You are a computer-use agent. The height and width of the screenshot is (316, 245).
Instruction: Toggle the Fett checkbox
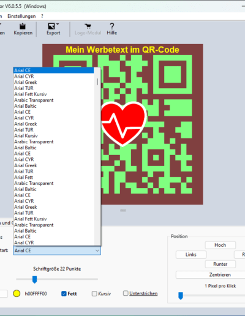click(x=64, y=293)
